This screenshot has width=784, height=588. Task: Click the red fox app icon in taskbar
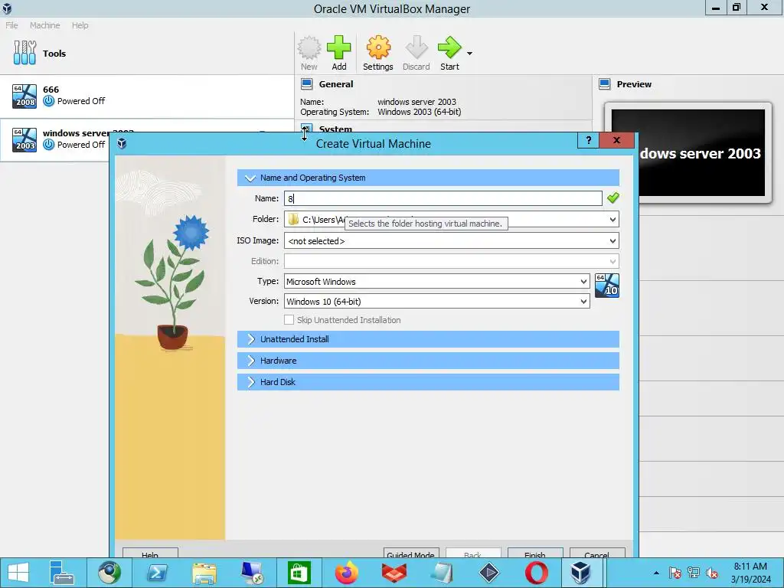[x=394, y=573]
